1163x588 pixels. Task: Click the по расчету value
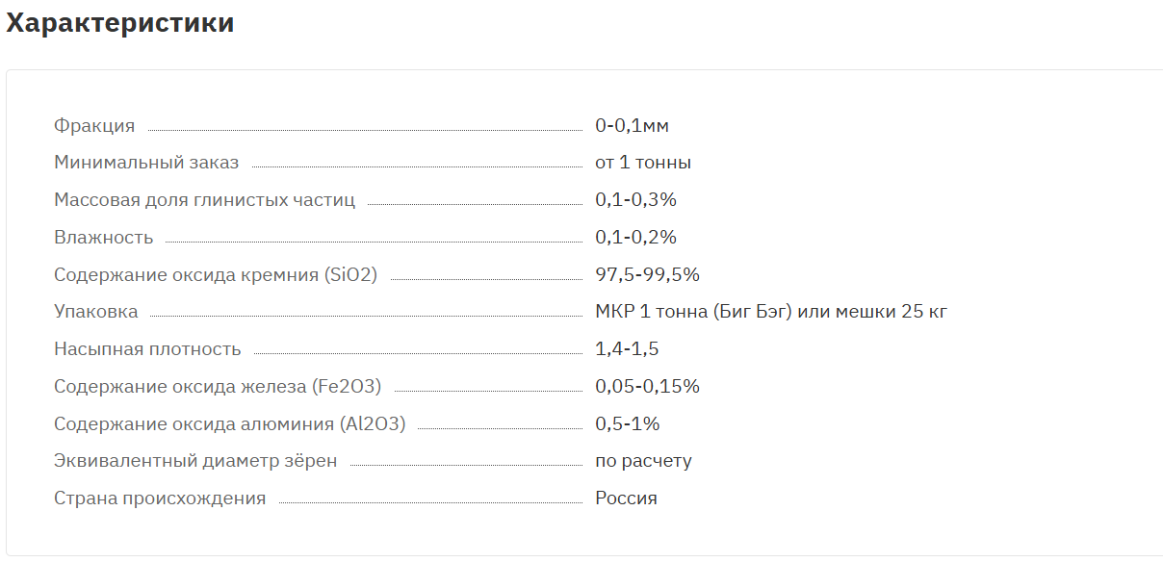click(x=643, y=461)
